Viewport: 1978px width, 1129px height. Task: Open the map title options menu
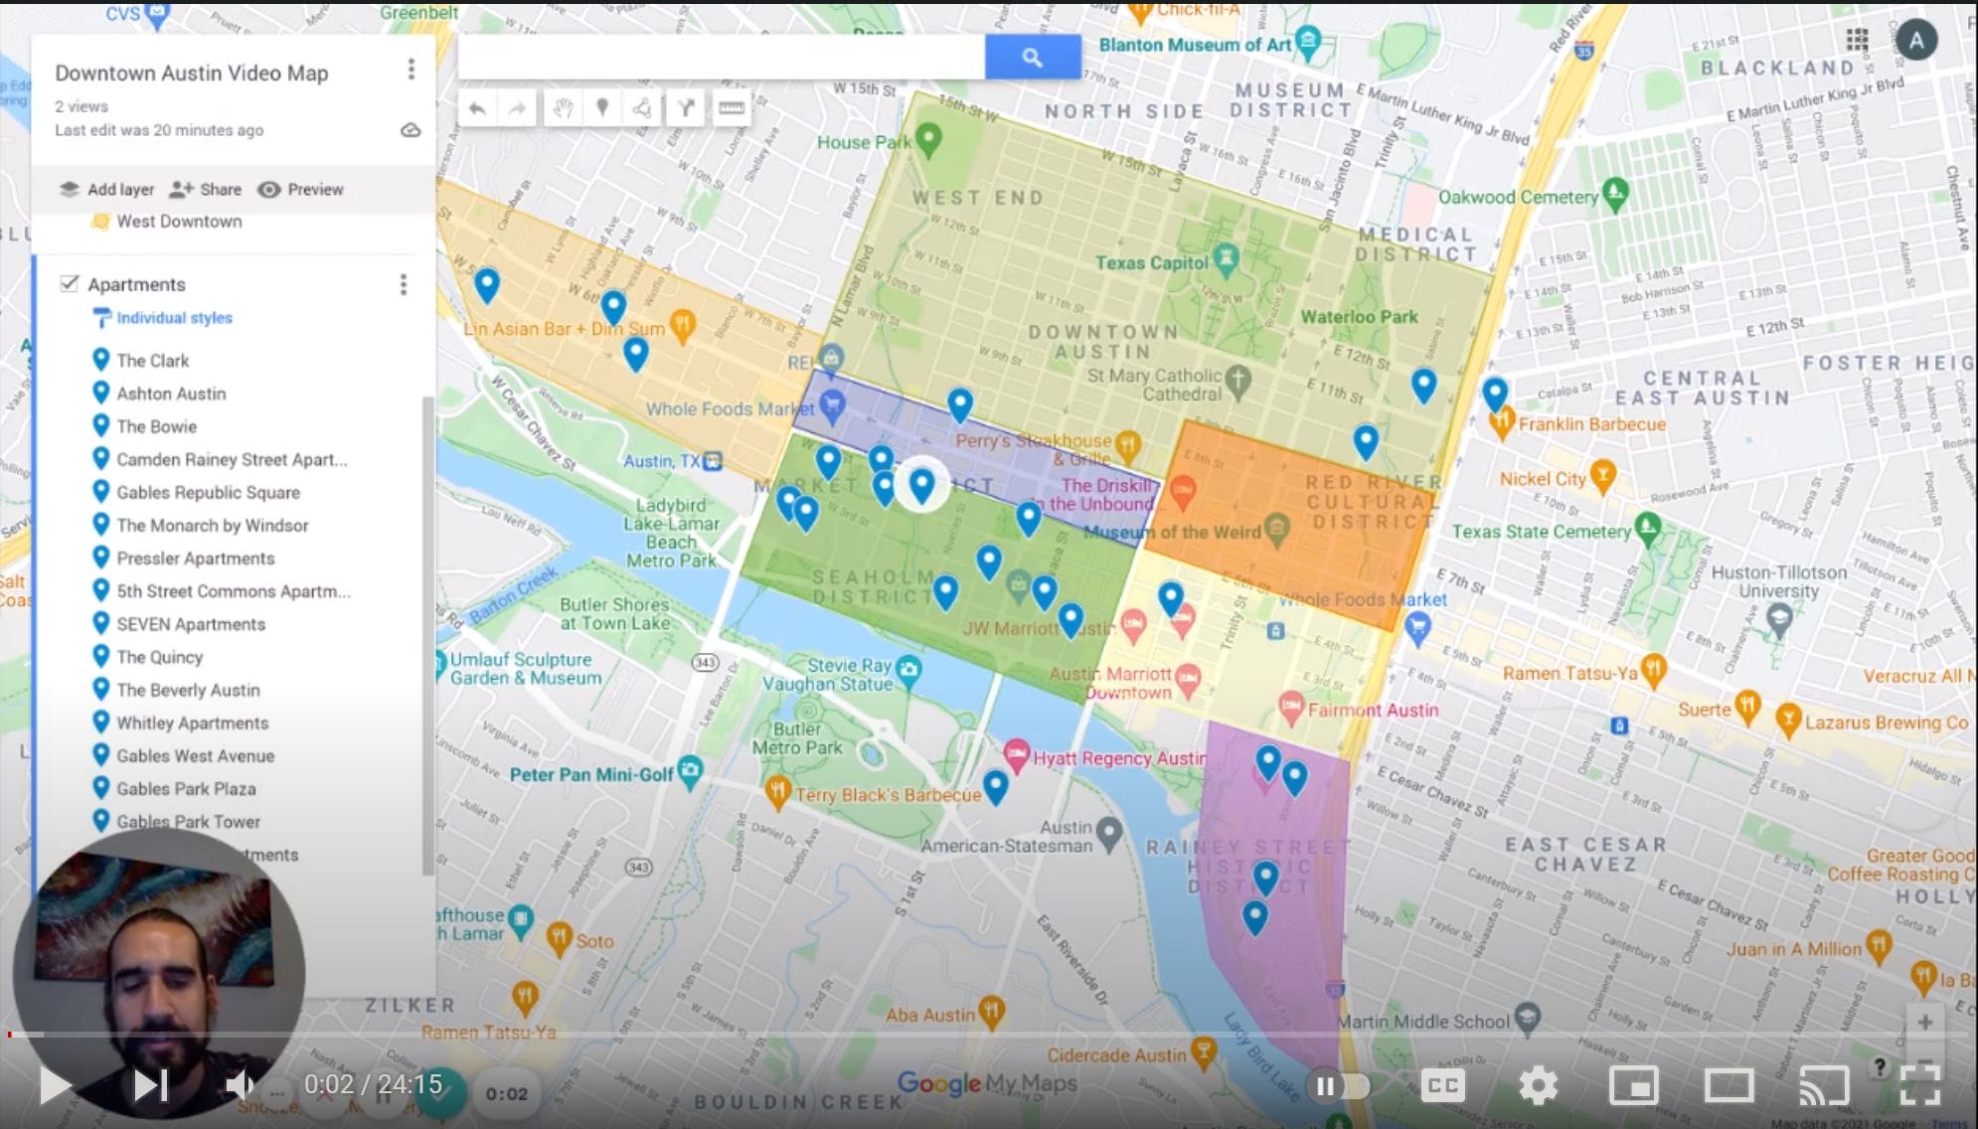click(x=411, y=70)
